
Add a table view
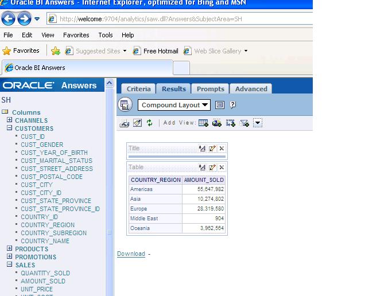pos(203,123)
